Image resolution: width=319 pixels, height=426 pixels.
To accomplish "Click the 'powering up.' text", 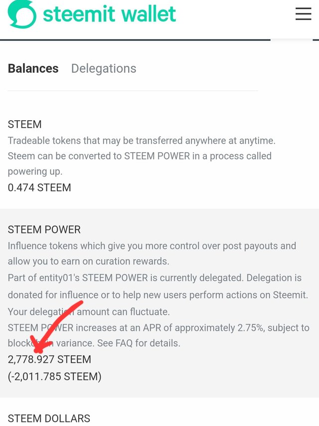I will 35,172.
